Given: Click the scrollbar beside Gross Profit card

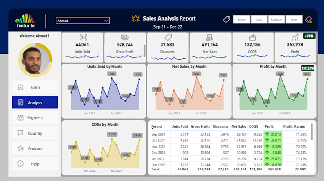Looking at the screenshot, I should pyautogui.click(x=145, y=51).
